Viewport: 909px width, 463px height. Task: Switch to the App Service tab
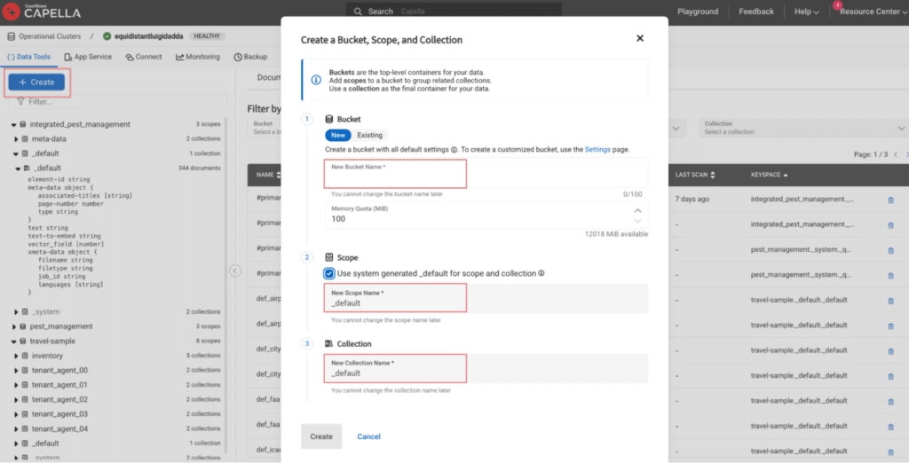coord(88,57)
